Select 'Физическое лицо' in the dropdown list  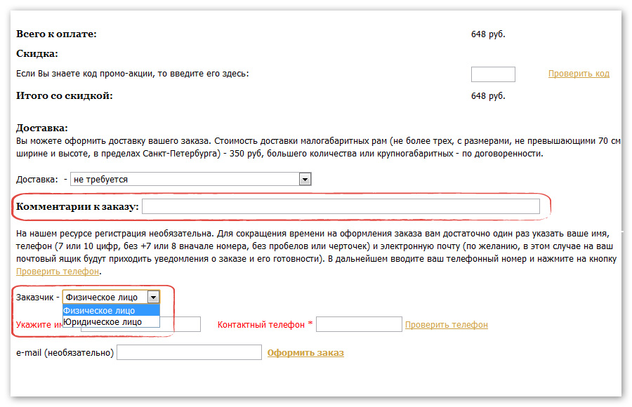[x=111, y=310]
